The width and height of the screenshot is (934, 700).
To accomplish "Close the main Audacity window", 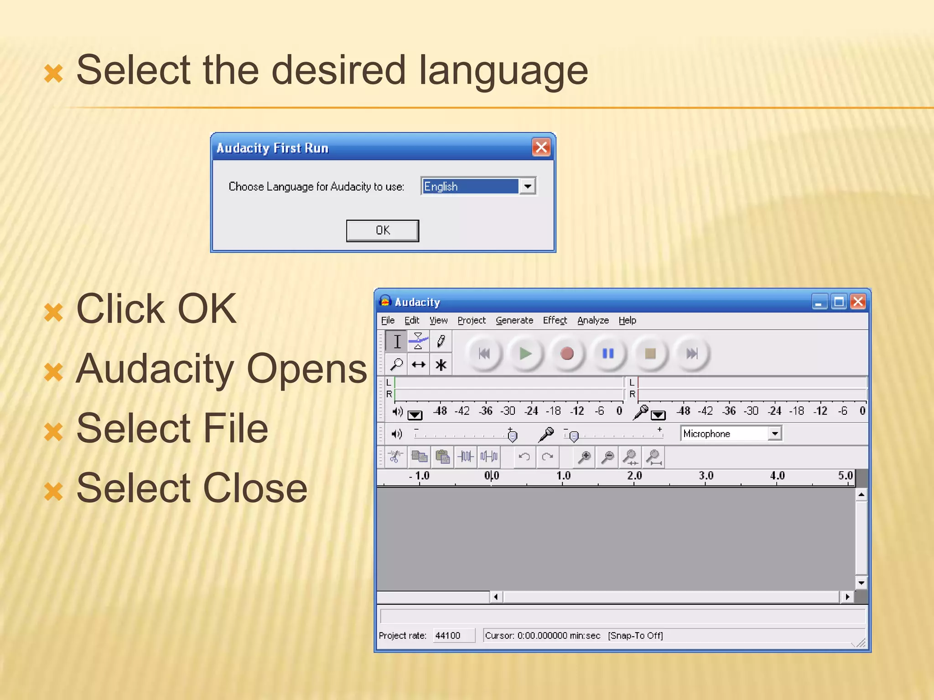I will click(858, 302).
